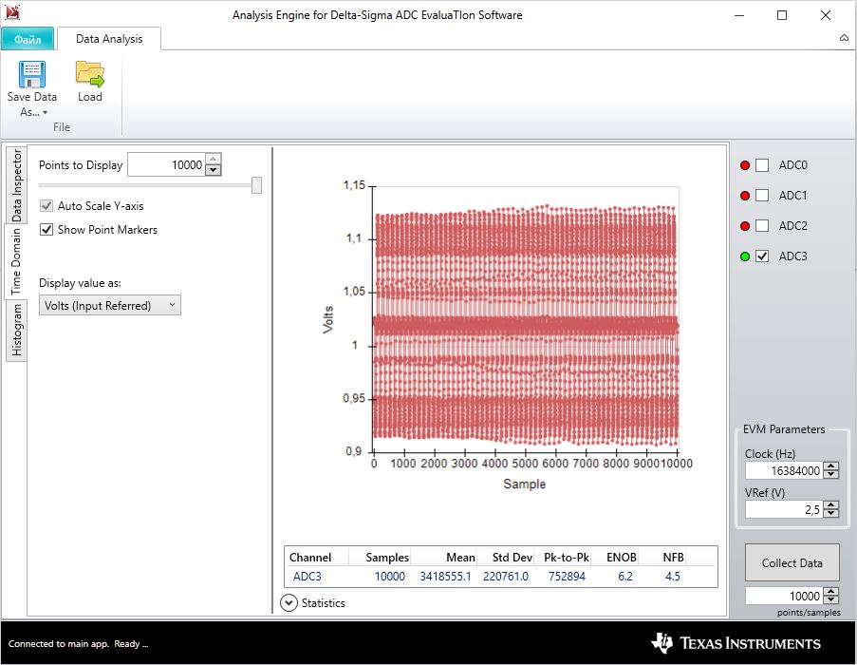Decrease points/samples count with down arrow
This screenshot has height=665, width=857.
tap(831, 599)
